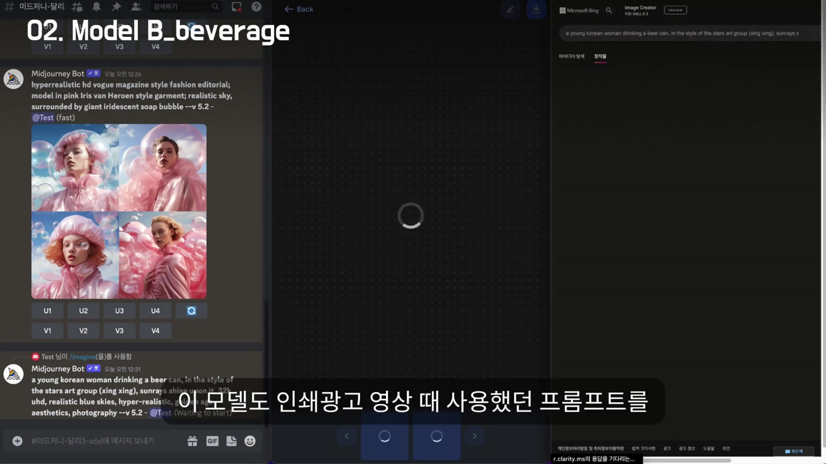Click Midjourney Bot avatar on fashion message
The image size is (826, 464).
(14, 79)
